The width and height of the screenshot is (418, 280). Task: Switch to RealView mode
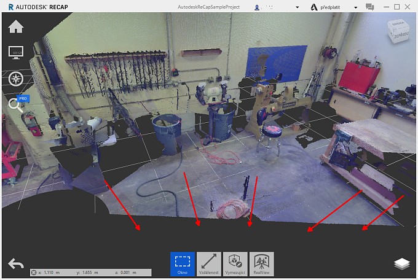[261, 263]
